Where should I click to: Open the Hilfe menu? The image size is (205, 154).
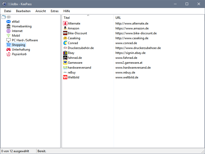pyautogui.click(x=67, y=11)
